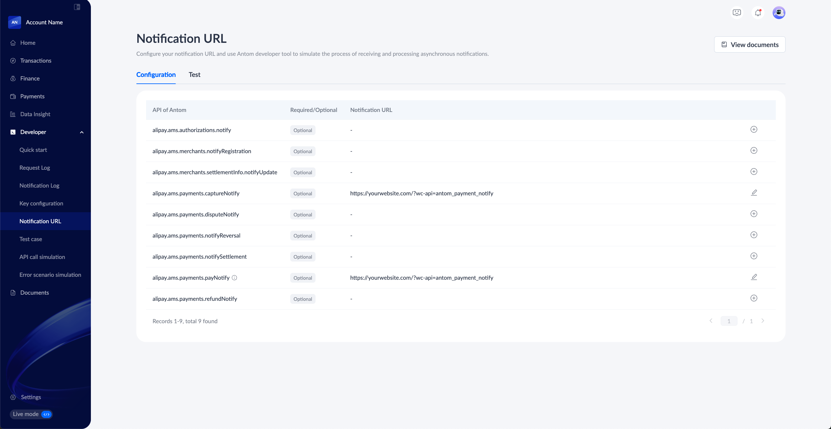Add a URL for alipay.ams.authorizations.notify
This screenshot has height=429, width=831.
pos(754,129)
